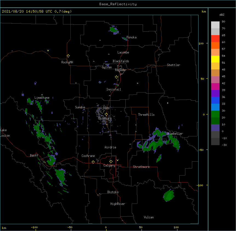Click the Lake Louise label

(5, 133)
